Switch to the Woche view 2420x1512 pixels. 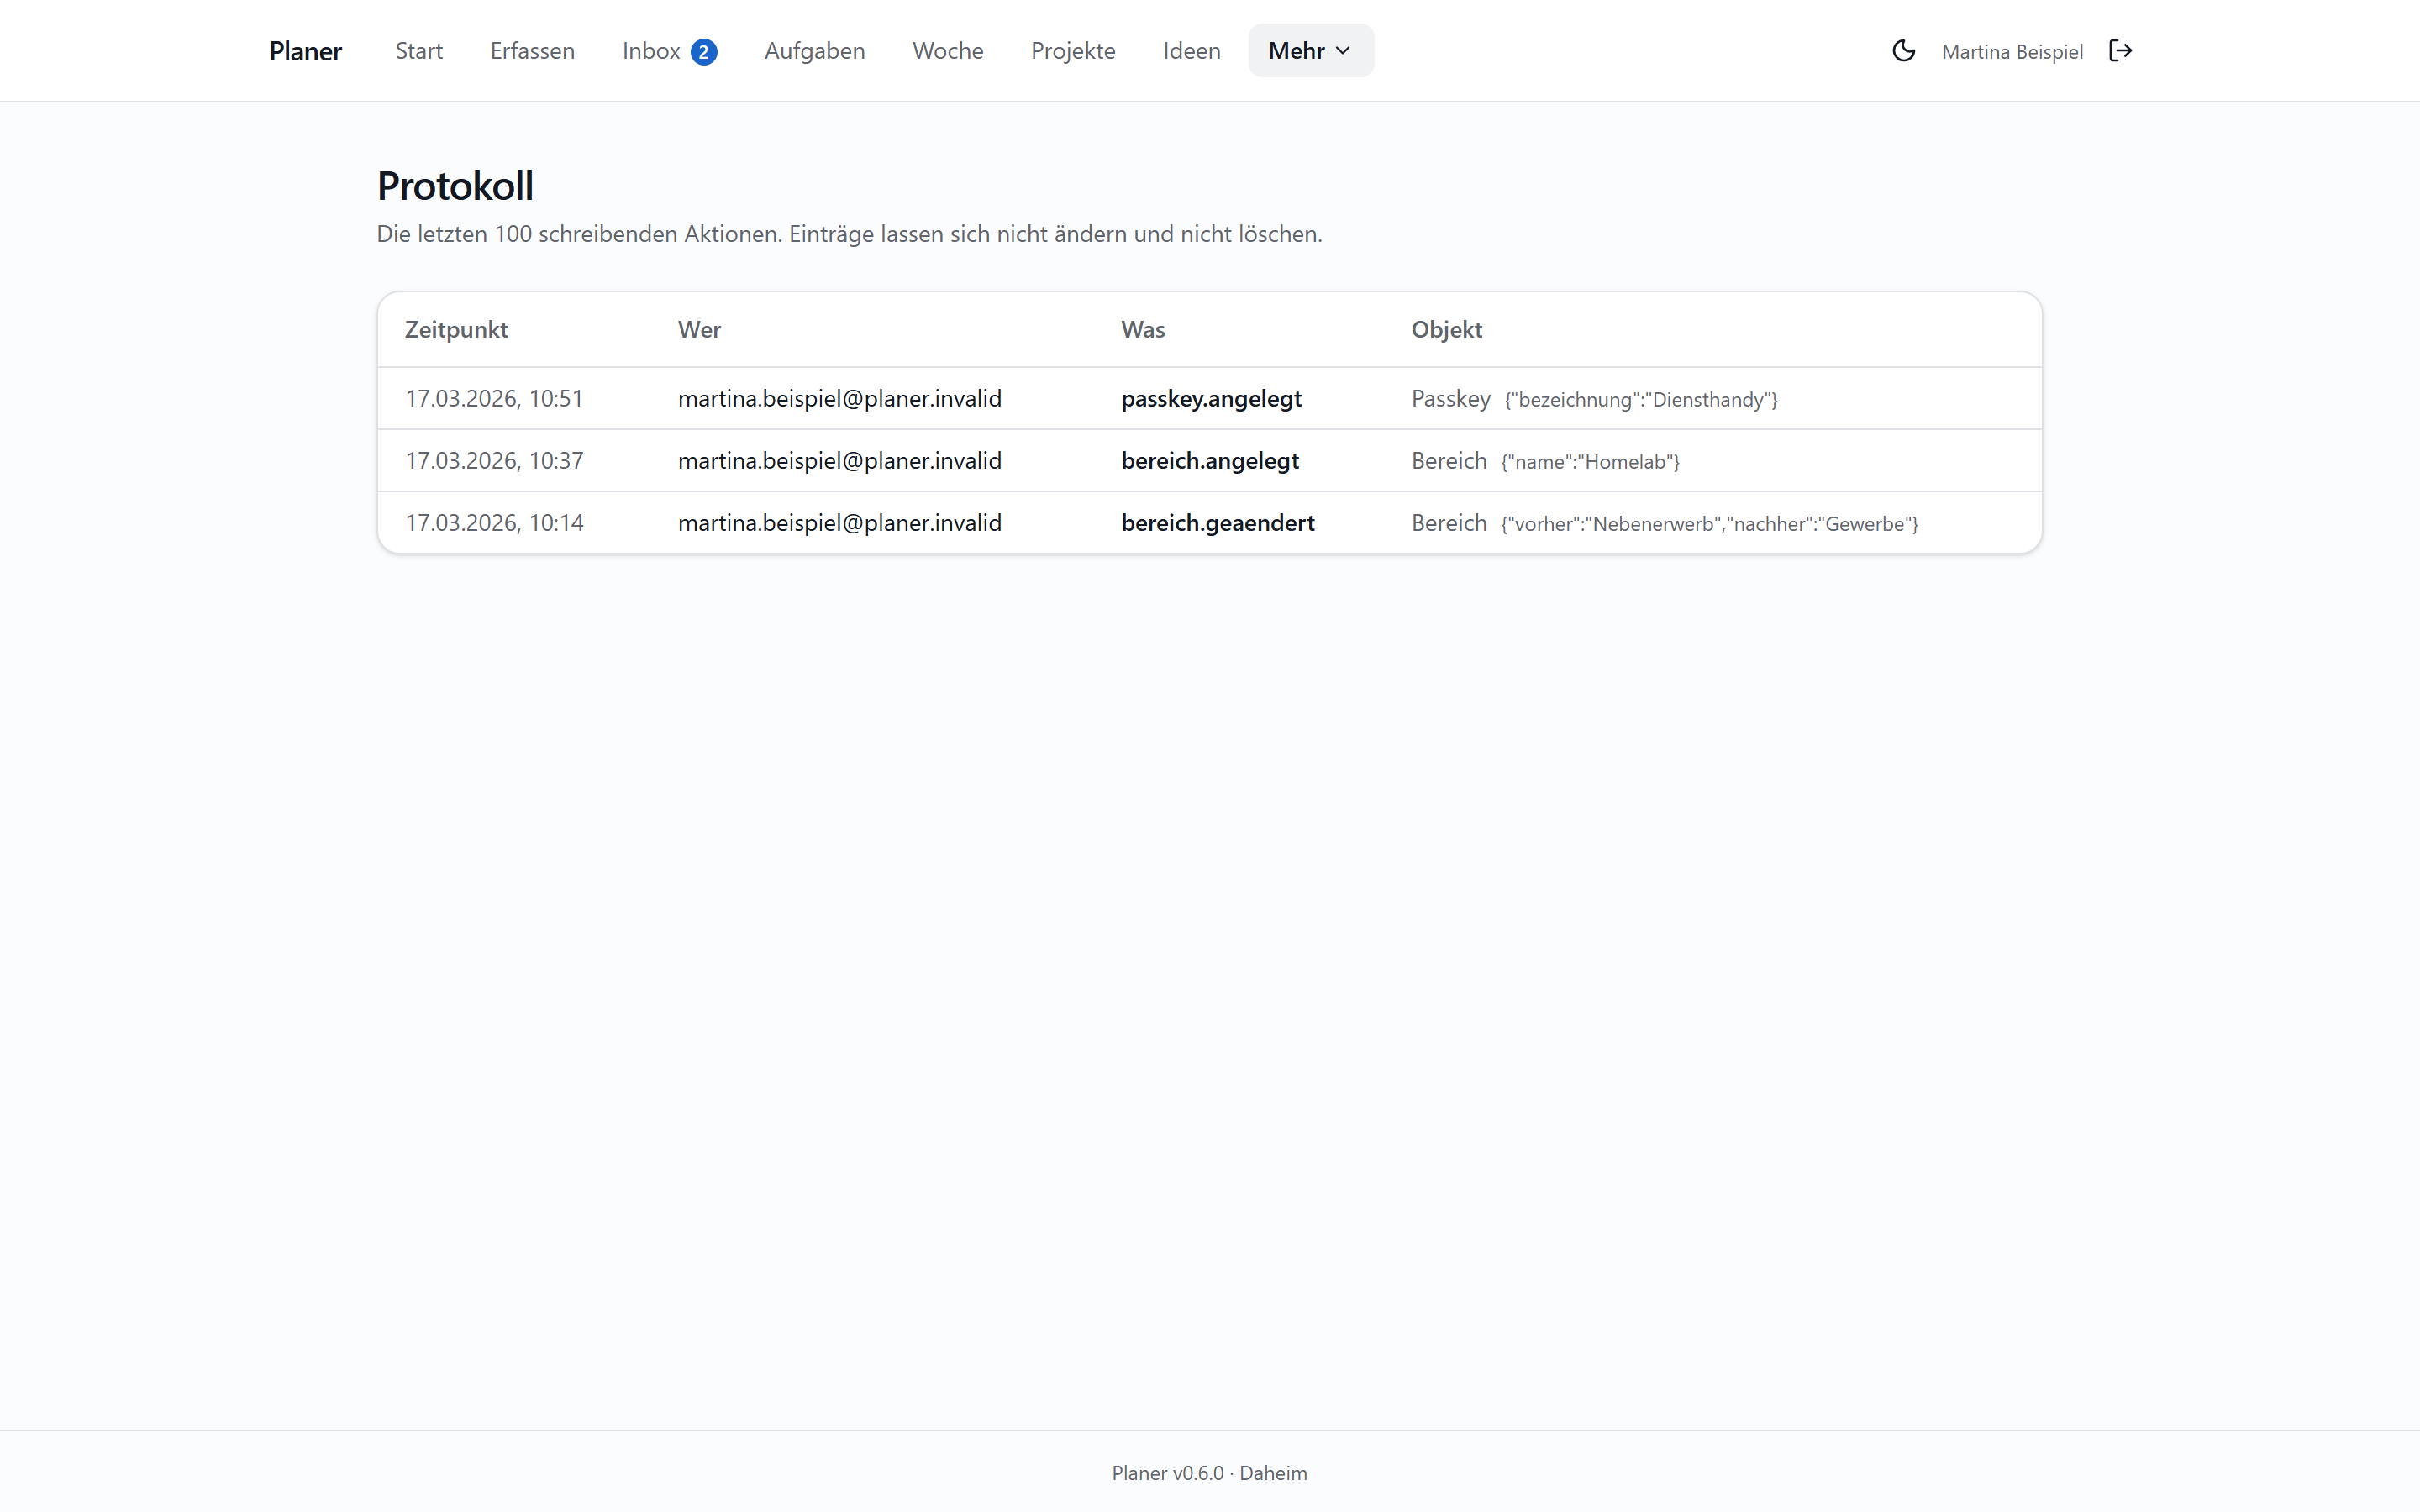[x=948, y=51]
